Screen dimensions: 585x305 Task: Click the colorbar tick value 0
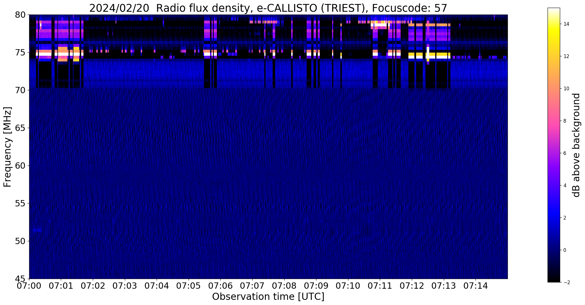(564, 250)
